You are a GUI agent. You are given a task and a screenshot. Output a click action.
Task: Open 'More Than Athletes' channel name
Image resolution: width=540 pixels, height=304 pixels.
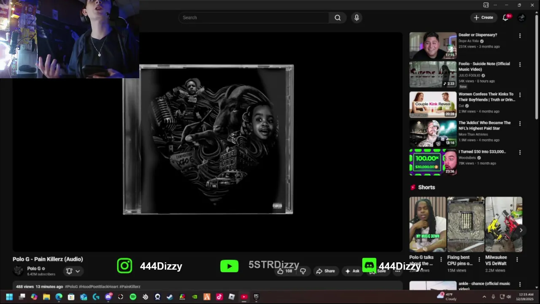tap(473, 135)
